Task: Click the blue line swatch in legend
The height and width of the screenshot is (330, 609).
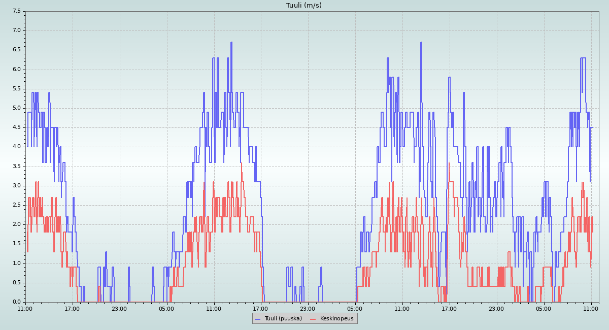Action: 258,318
